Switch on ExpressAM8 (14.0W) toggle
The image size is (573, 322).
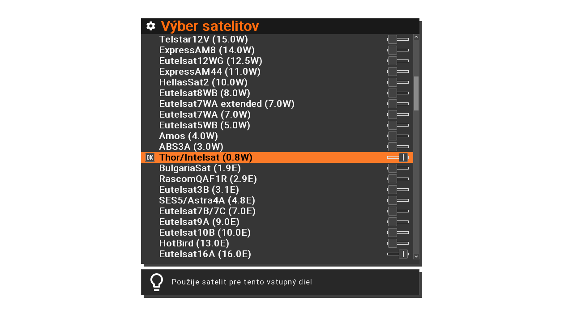[398, 50]
